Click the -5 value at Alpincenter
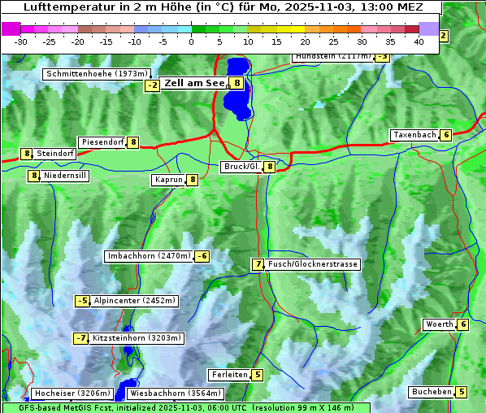The image size is (486, 413). pyautogui.click(x=82, y=301)
